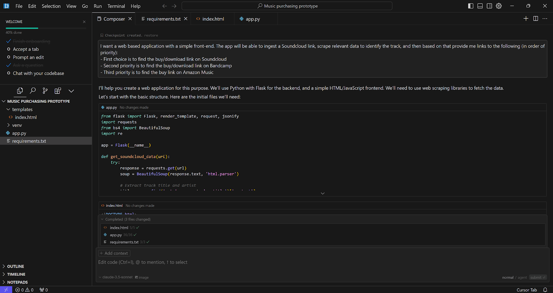Go forward with navigation arrow

pos(174,6)
